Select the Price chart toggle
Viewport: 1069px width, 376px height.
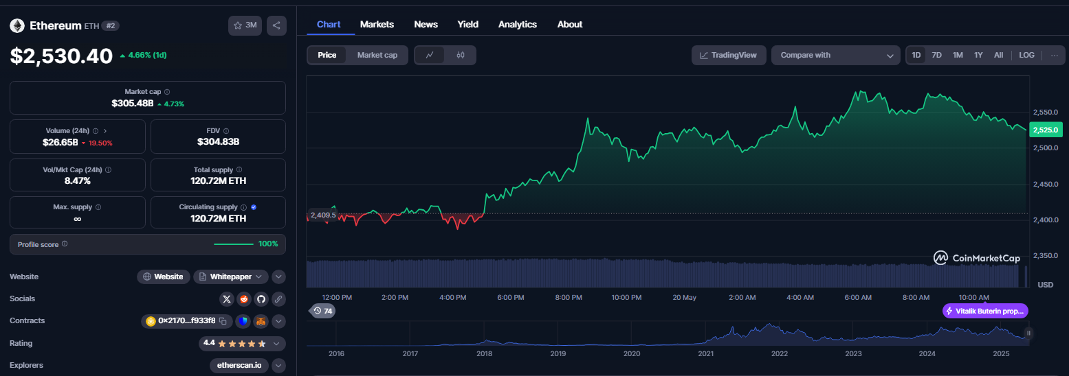pyautogui.click(x=327, y=55)
